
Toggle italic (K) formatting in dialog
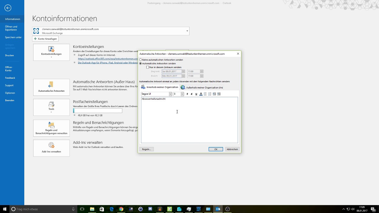[192, 94]
